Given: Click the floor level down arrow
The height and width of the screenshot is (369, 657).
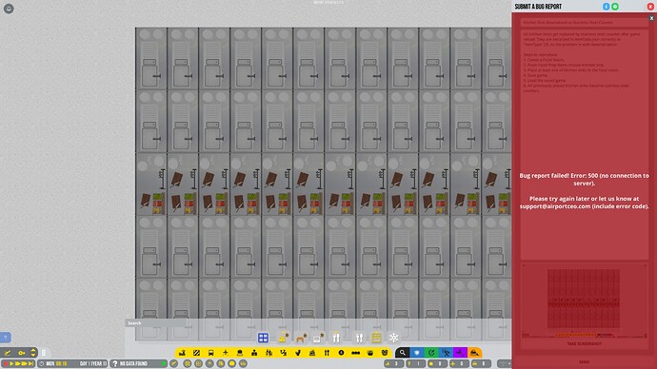Looking at the screenshot, I should (x=33, y=355).
